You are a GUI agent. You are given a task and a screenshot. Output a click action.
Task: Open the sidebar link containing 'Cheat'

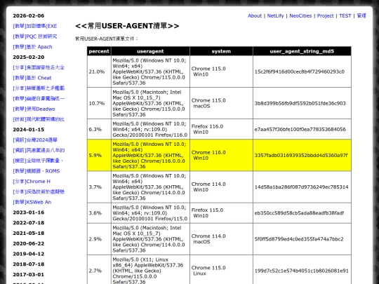click(32, 78)
